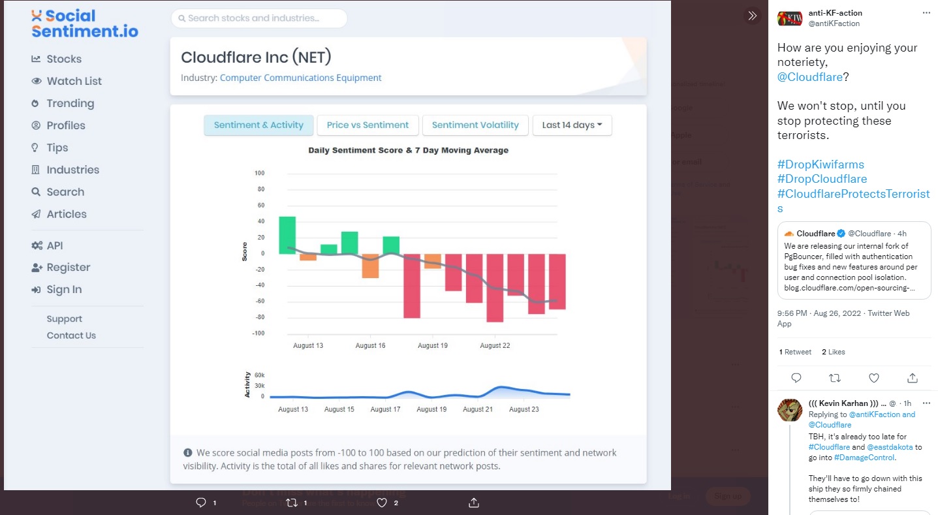The image size is (938, 515).
Task: Open Profiles in the sidebar
Action: (58, 125)
